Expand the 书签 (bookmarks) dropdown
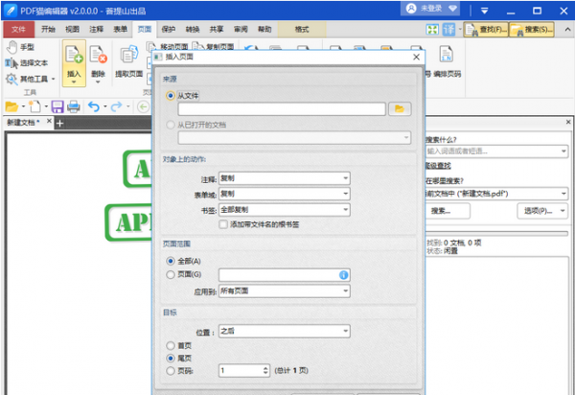575x395 pixels. 285,209
